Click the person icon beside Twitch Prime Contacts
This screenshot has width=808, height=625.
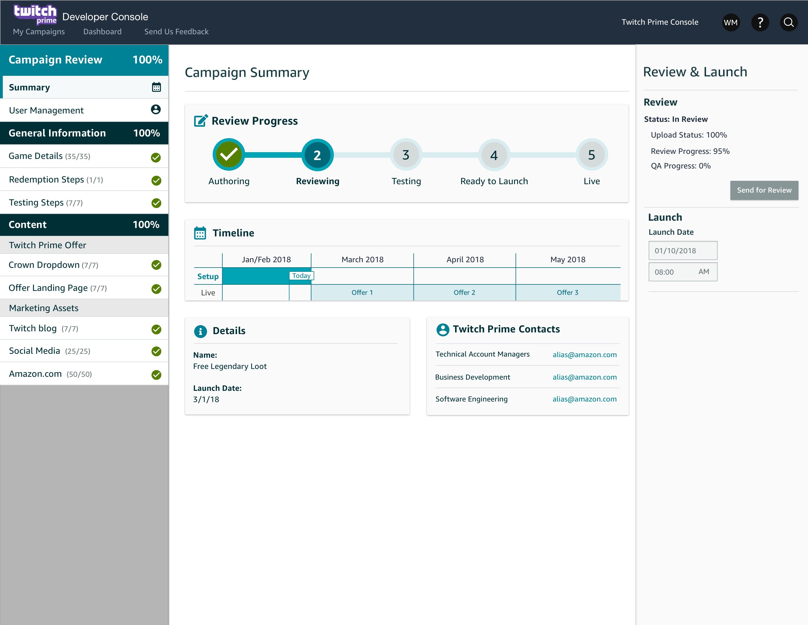[443, 330]
